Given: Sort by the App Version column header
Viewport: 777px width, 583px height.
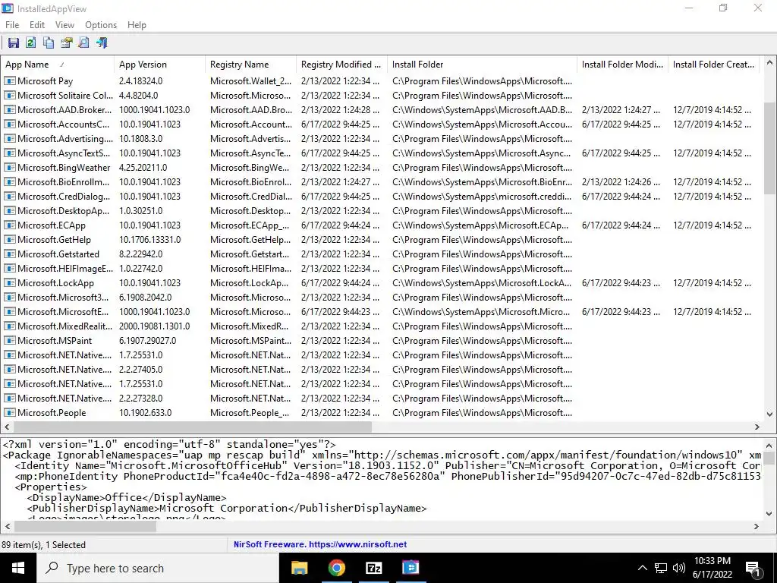Looking at the screenshot, I should [x=159, y=65].
